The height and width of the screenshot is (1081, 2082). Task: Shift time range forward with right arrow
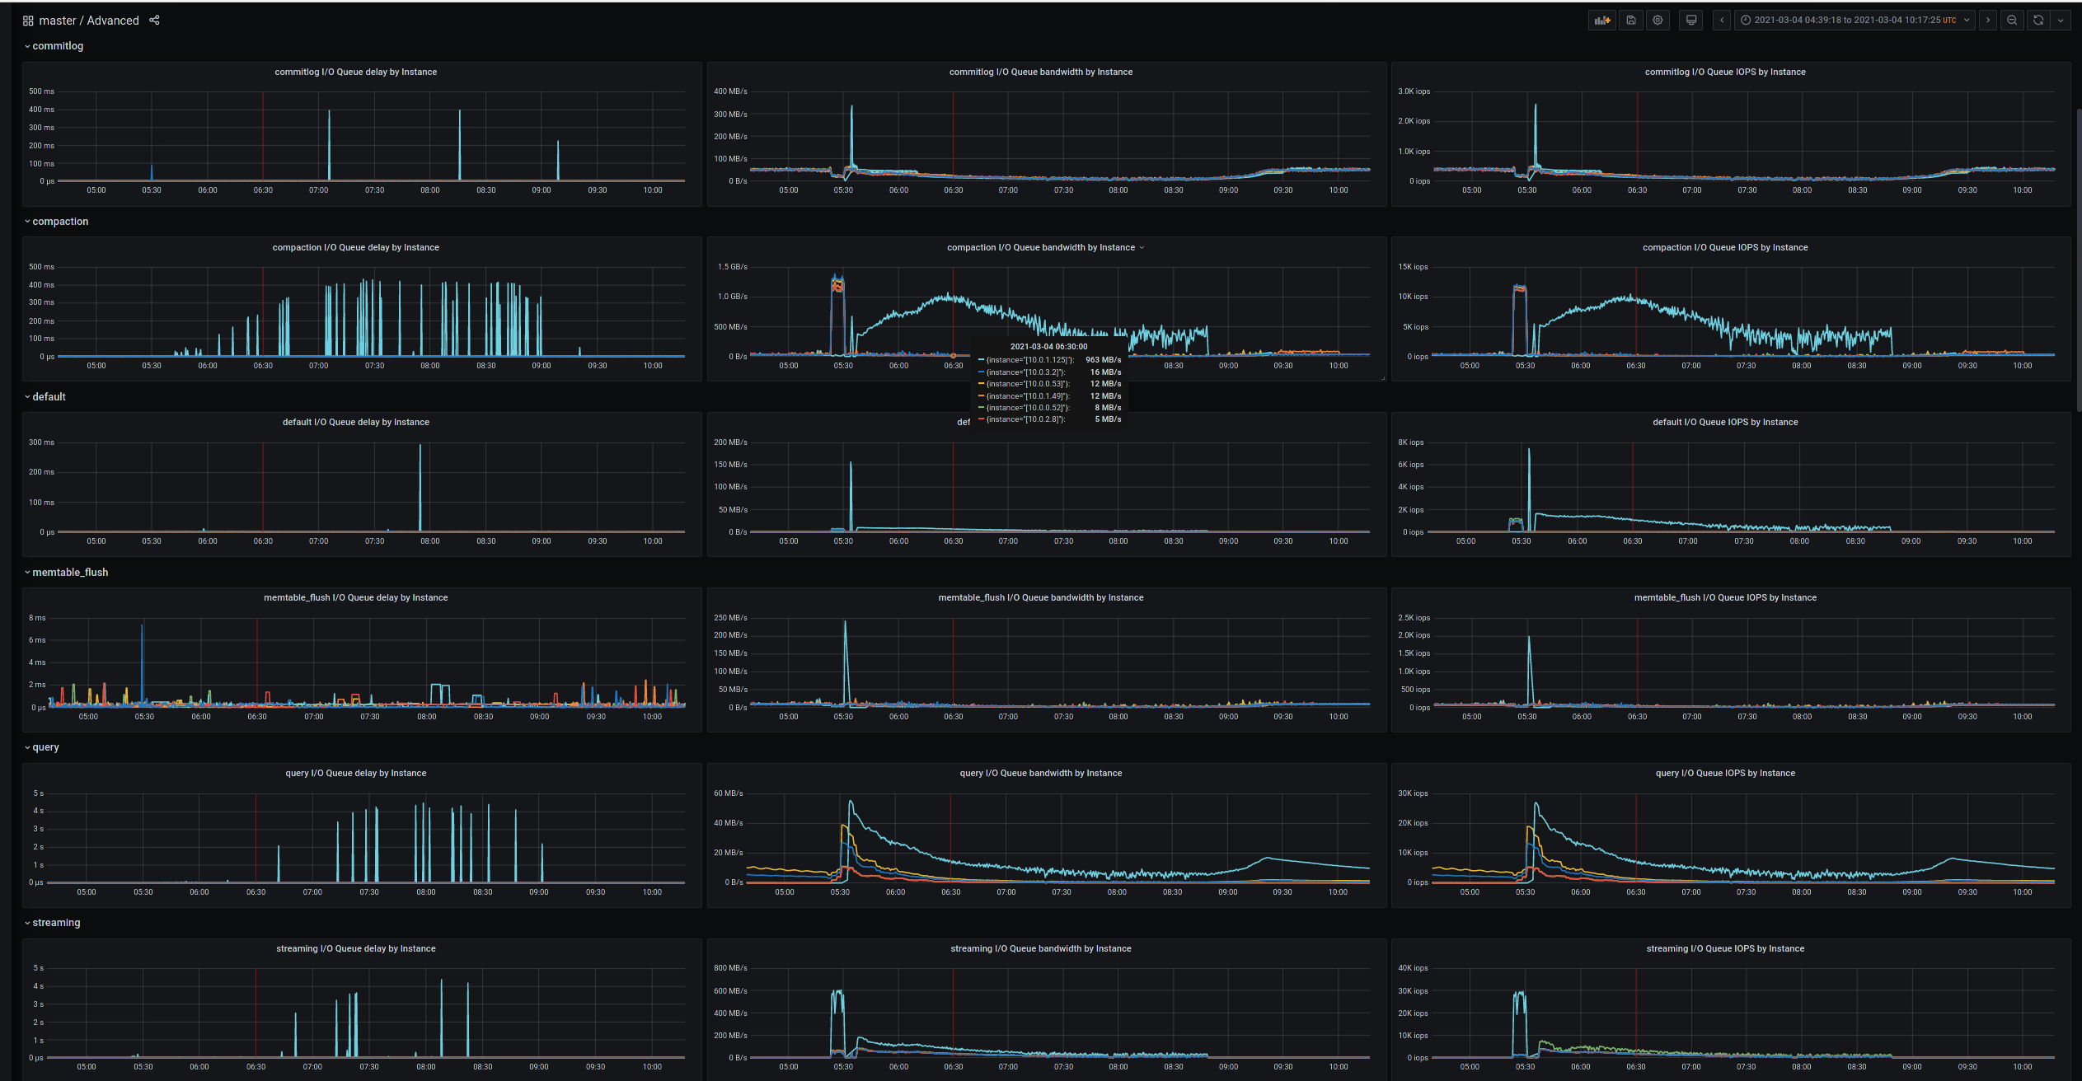(1987, 20)
